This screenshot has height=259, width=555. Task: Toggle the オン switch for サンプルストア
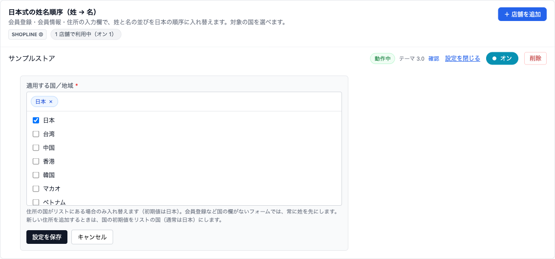(x=502, y=58)
